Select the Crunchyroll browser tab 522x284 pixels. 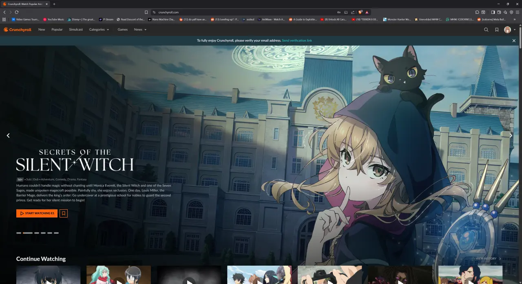pyautogui.click(x=25, y=4)
